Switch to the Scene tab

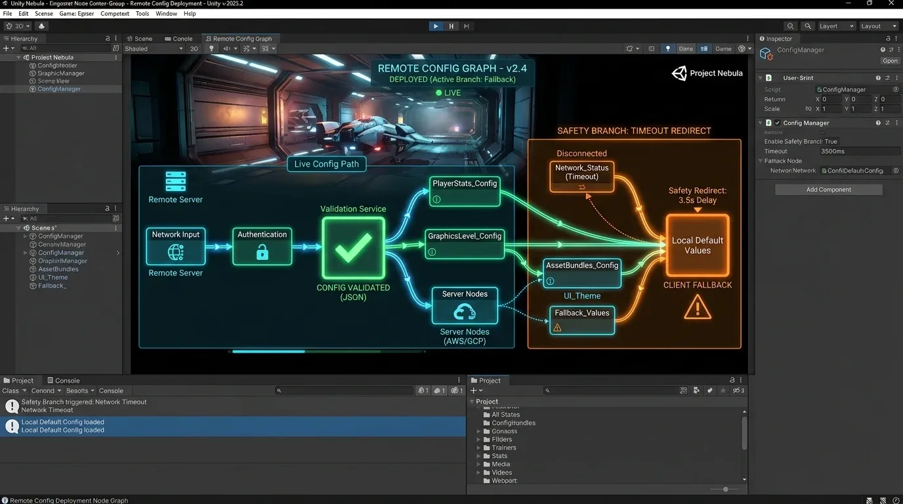140,39
